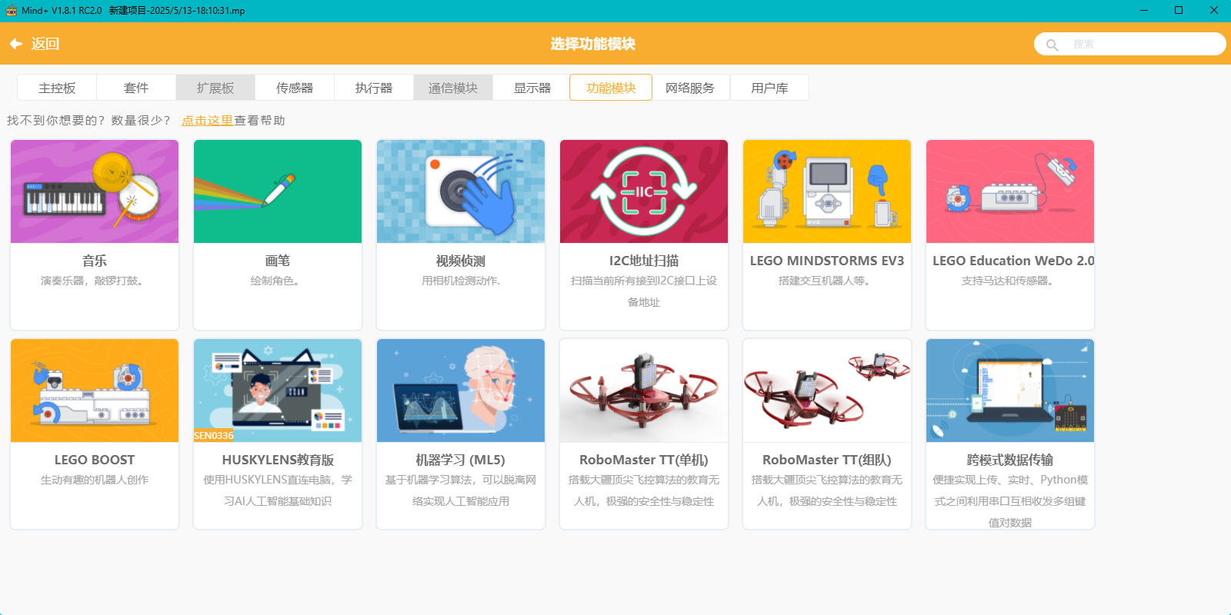Click the 音乐 card title
The height and width of the screenshot is (615, 1231).
point(95,261)
